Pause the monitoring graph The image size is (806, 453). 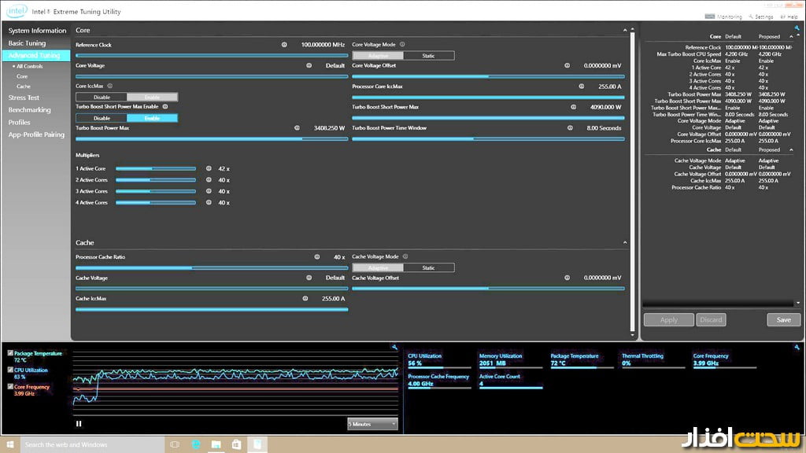tap(79, 423)
